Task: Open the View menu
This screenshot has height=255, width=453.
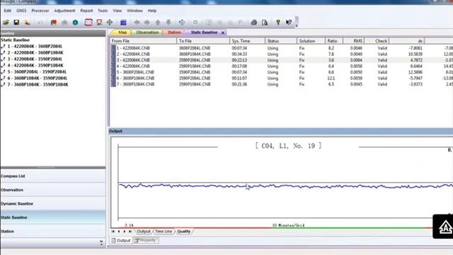Action: click(x=117, y=11)
